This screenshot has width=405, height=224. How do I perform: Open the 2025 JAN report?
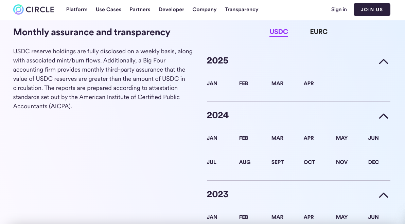coord(212,83)
